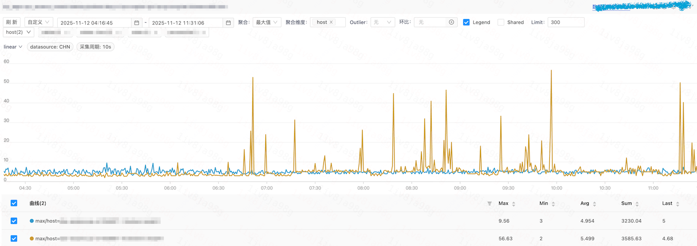Image resolution: width=697 pixels, height=246 pixels.
Task: Expand the 最大值 aggregation dropdown
Action: tap(267, 22)
